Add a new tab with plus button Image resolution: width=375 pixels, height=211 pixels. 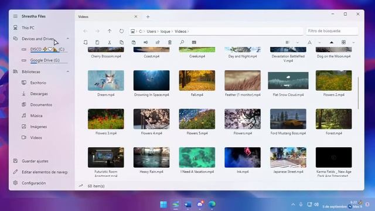click(148, 17)
